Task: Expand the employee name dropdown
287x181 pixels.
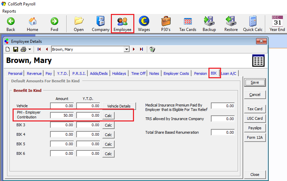Action: (126, 49)
